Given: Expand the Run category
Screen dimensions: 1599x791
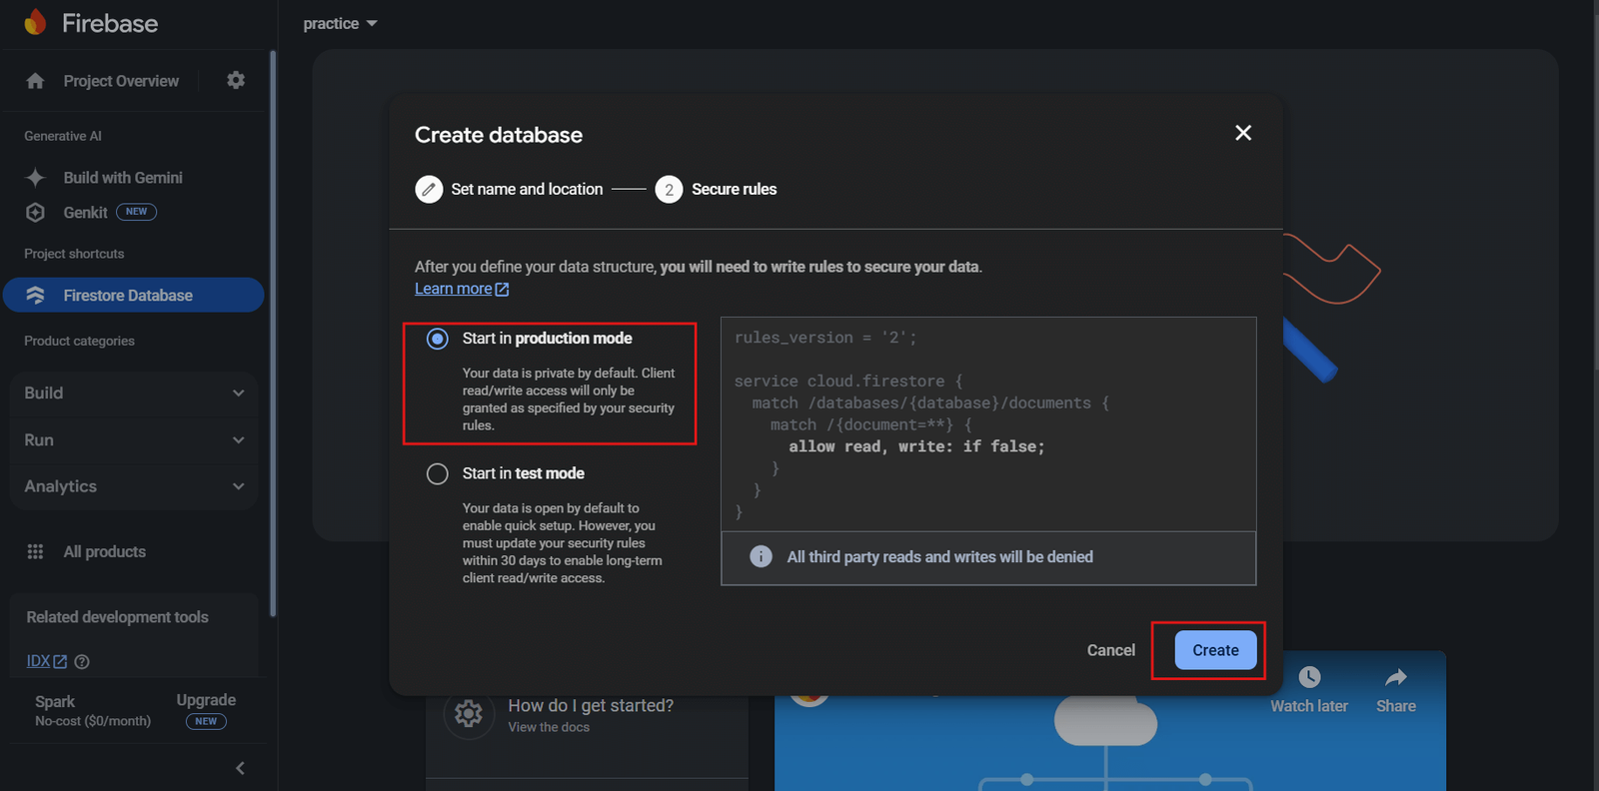Looking at the screenshot, I should pyautogui.click(x=134, y=440).
